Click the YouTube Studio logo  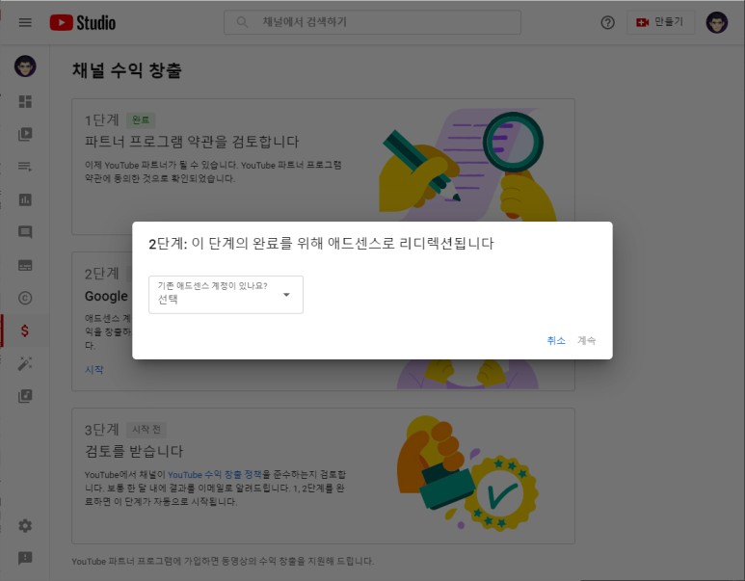tap(83, 22)
